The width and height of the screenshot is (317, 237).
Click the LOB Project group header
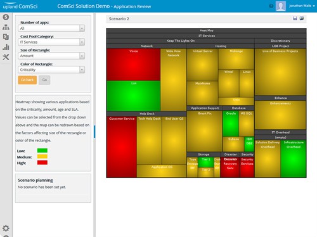tap(280, 46)
